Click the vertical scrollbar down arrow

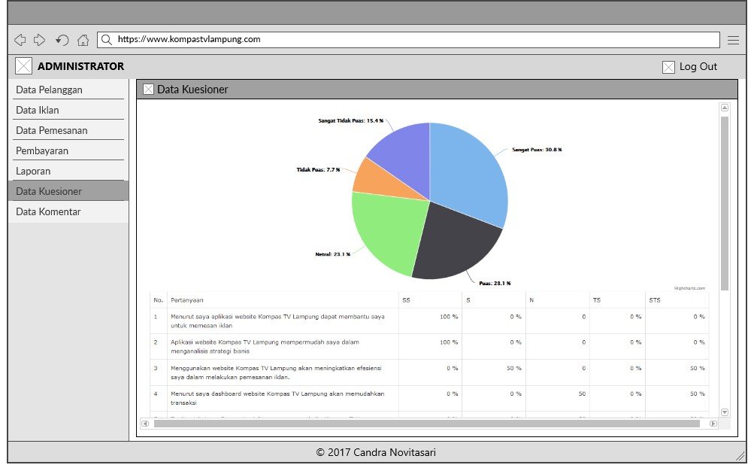click(x=725, y=412)
